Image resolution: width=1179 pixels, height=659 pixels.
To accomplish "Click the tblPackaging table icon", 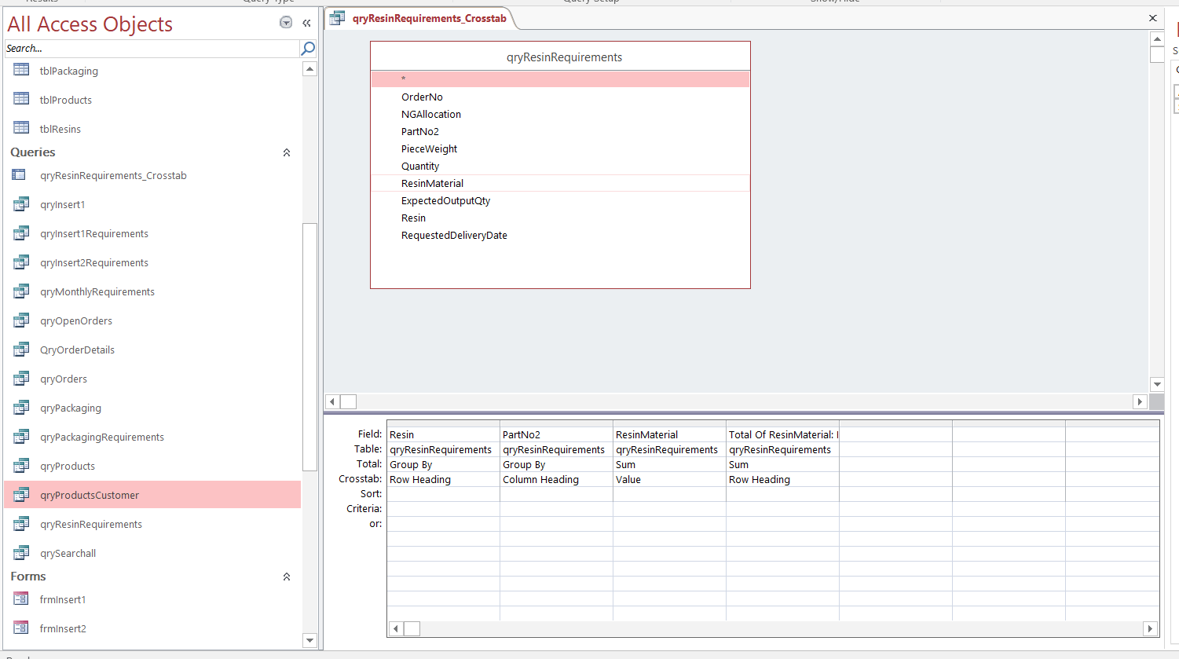I will (x=23, y=71).
